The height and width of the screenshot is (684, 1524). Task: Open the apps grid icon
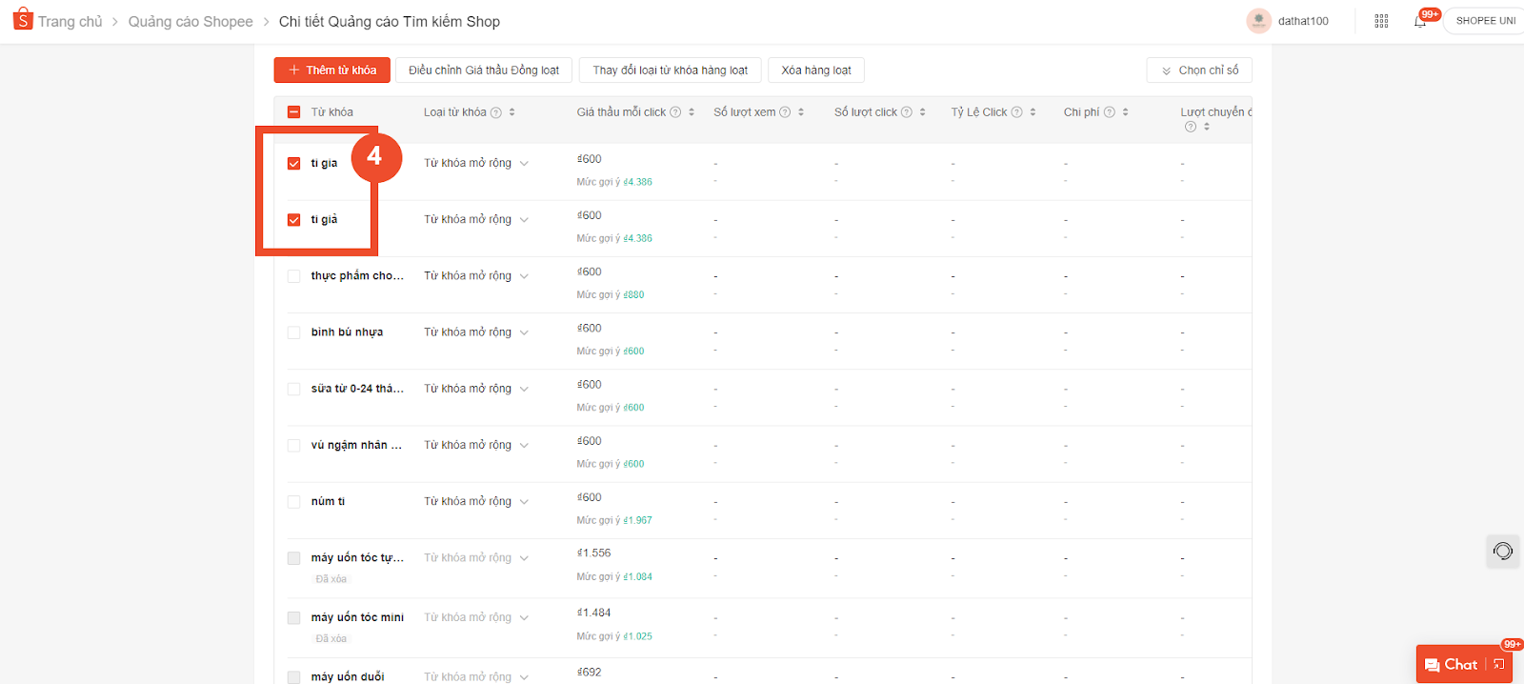pos(1381,21)
